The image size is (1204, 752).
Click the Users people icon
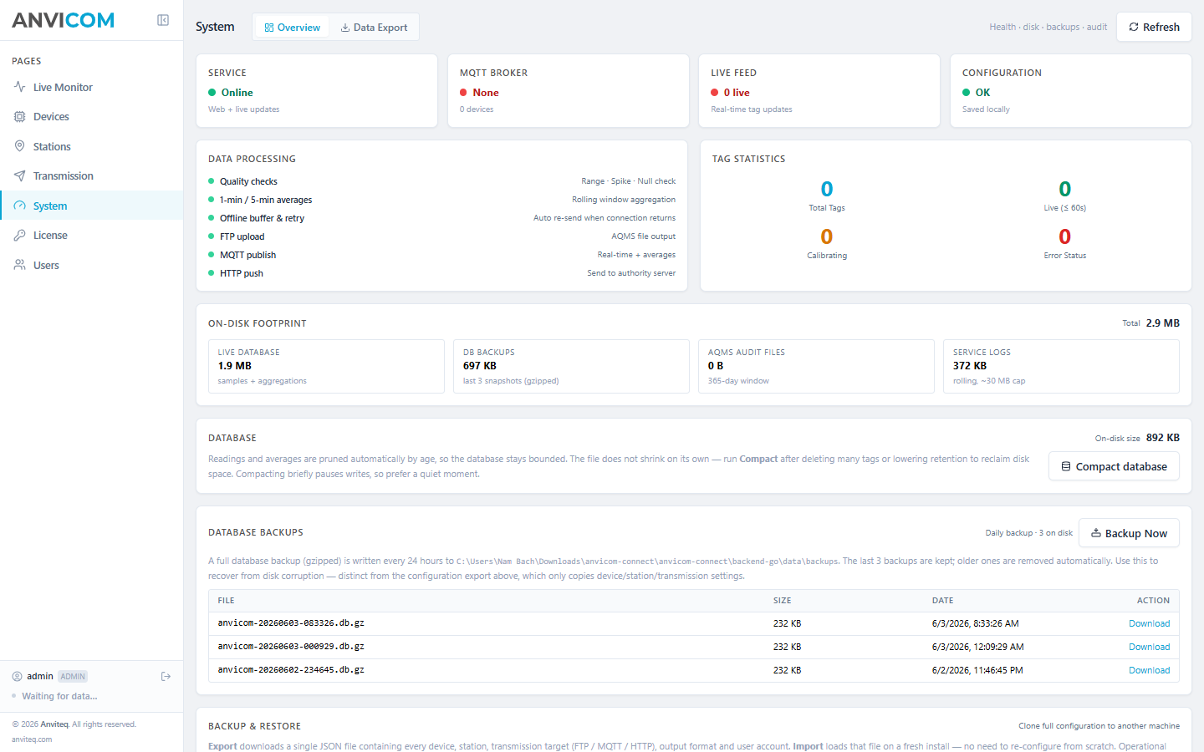[19, 265]
